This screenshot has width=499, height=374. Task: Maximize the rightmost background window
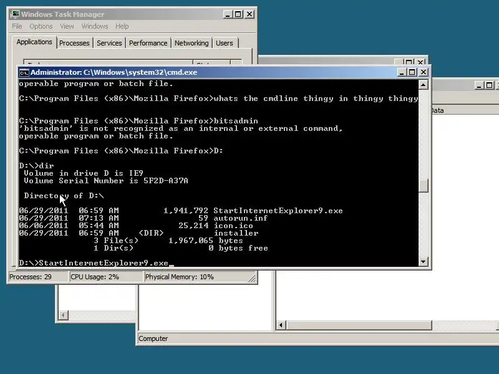(x=490, y=85)
